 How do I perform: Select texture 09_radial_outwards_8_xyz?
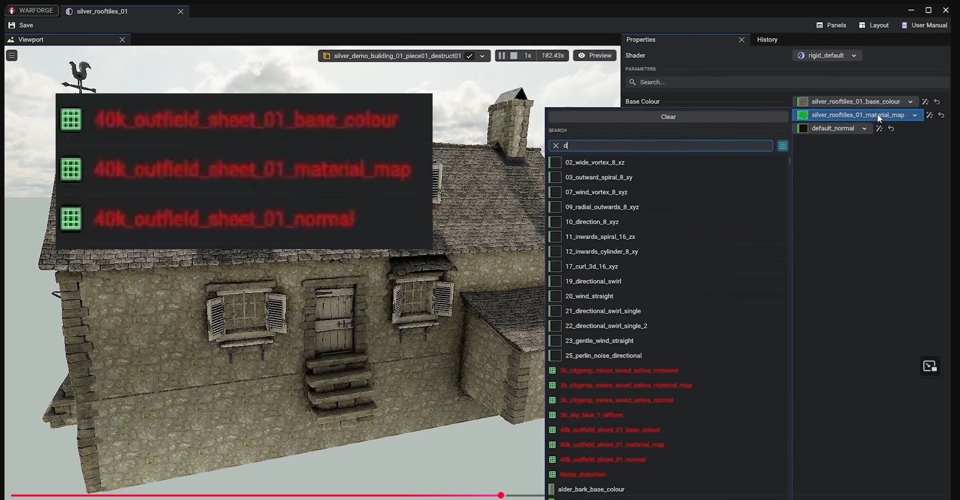[668, 207]
